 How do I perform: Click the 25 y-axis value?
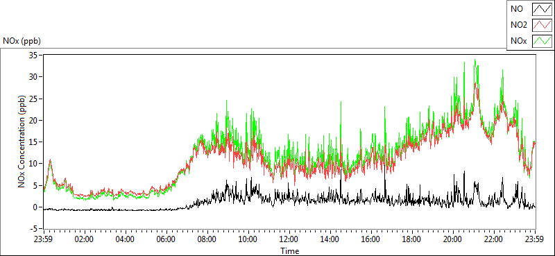tap(34, 99)
